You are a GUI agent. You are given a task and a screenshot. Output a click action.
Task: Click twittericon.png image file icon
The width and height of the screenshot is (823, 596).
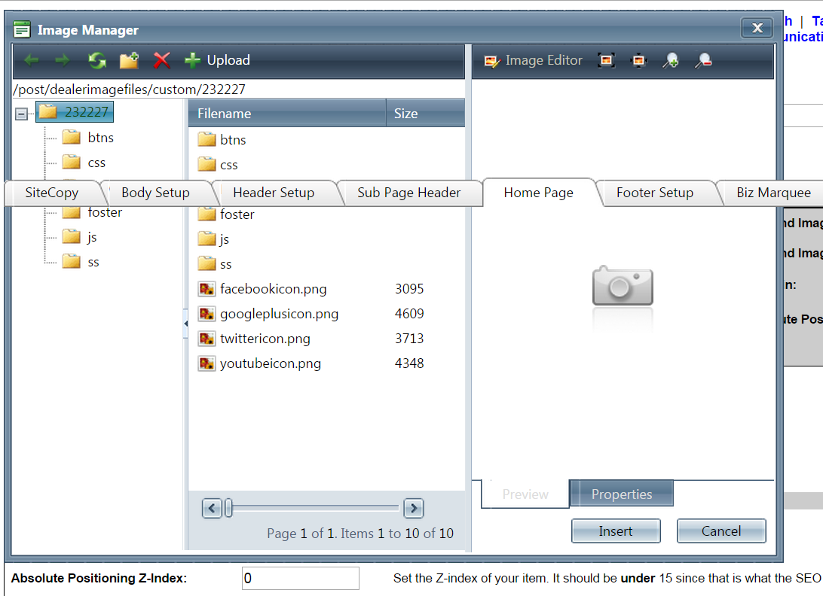(x=207, y=339)
